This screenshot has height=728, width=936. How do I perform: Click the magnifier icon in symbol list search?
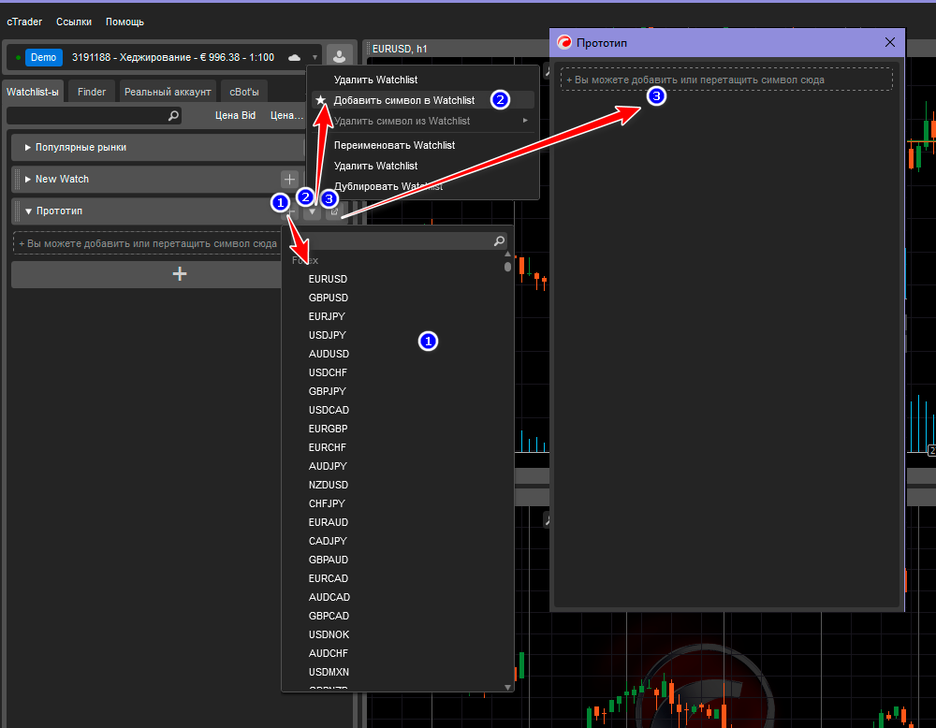tap(499, 240)
